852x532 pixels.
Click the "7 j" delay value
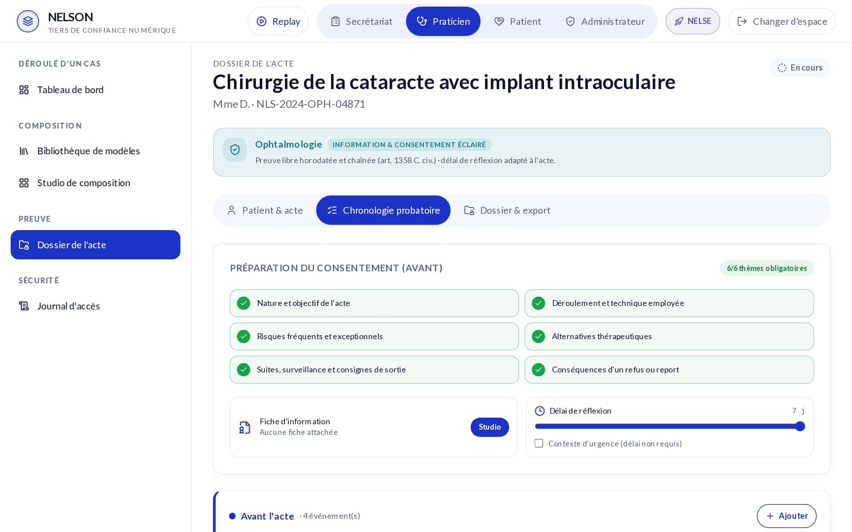pyautogui.click(x=798, y=411)
